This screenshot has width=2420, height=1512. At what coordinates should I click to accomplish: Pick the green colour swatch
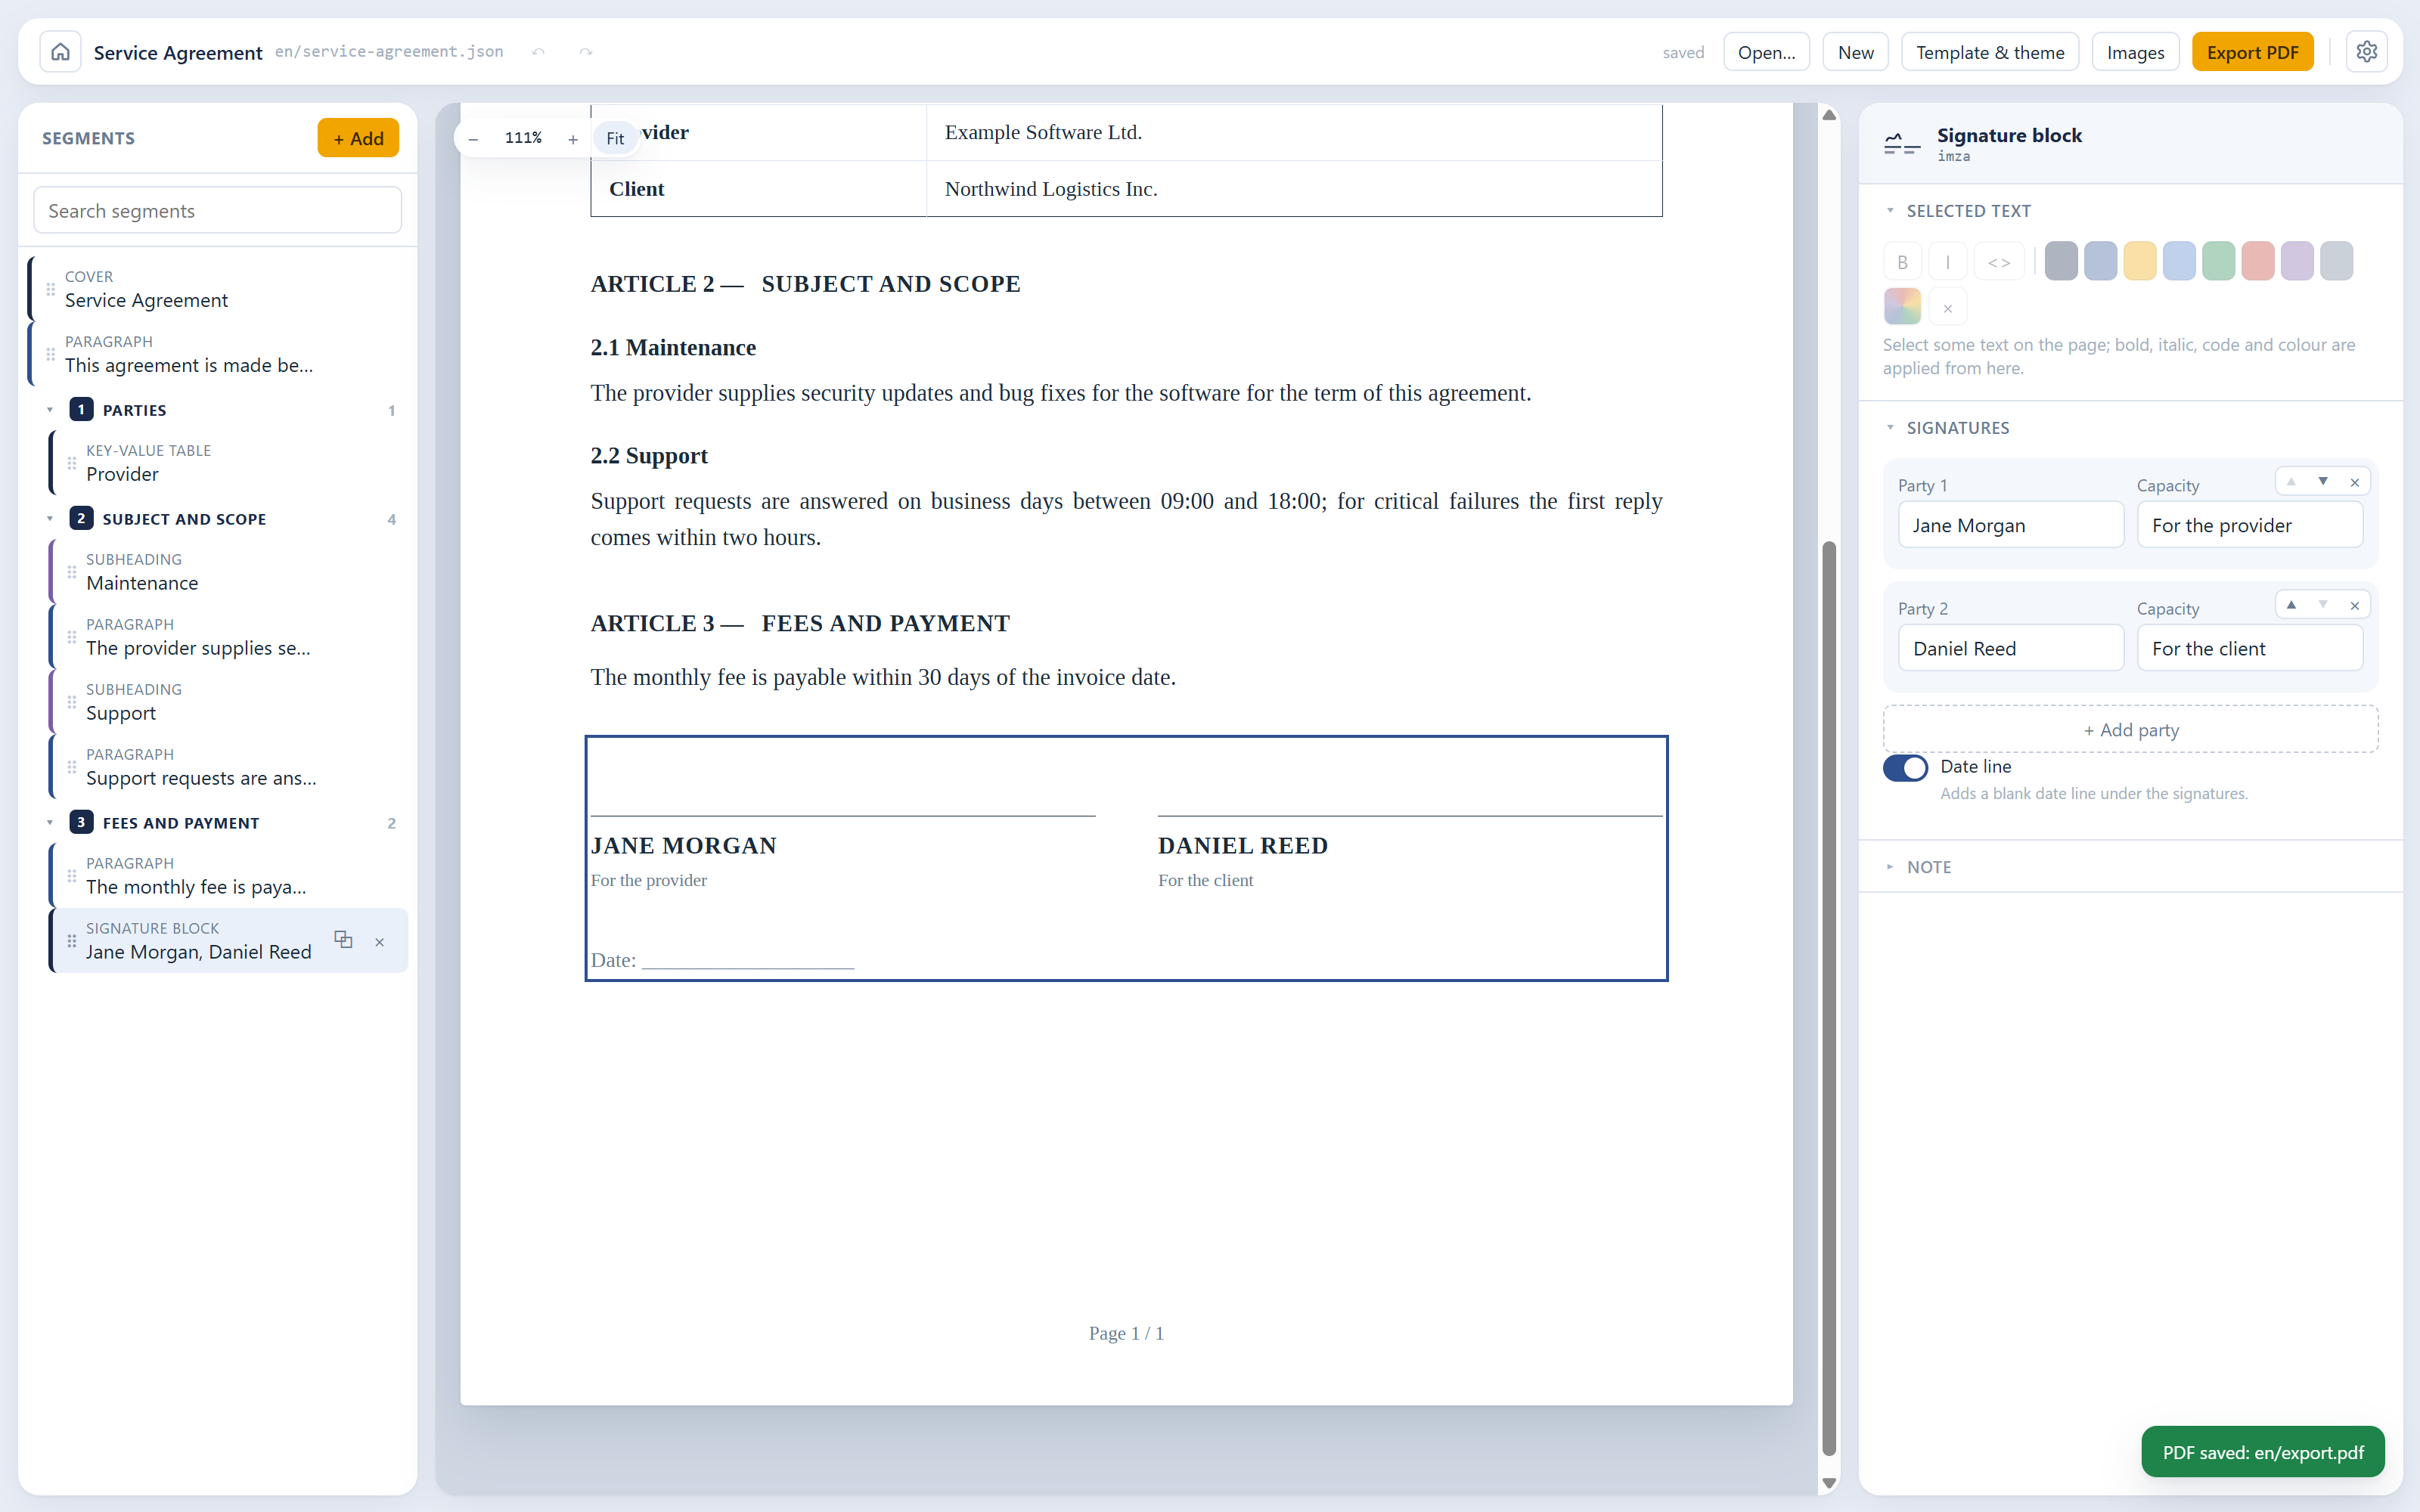(x=2218, y=262)
